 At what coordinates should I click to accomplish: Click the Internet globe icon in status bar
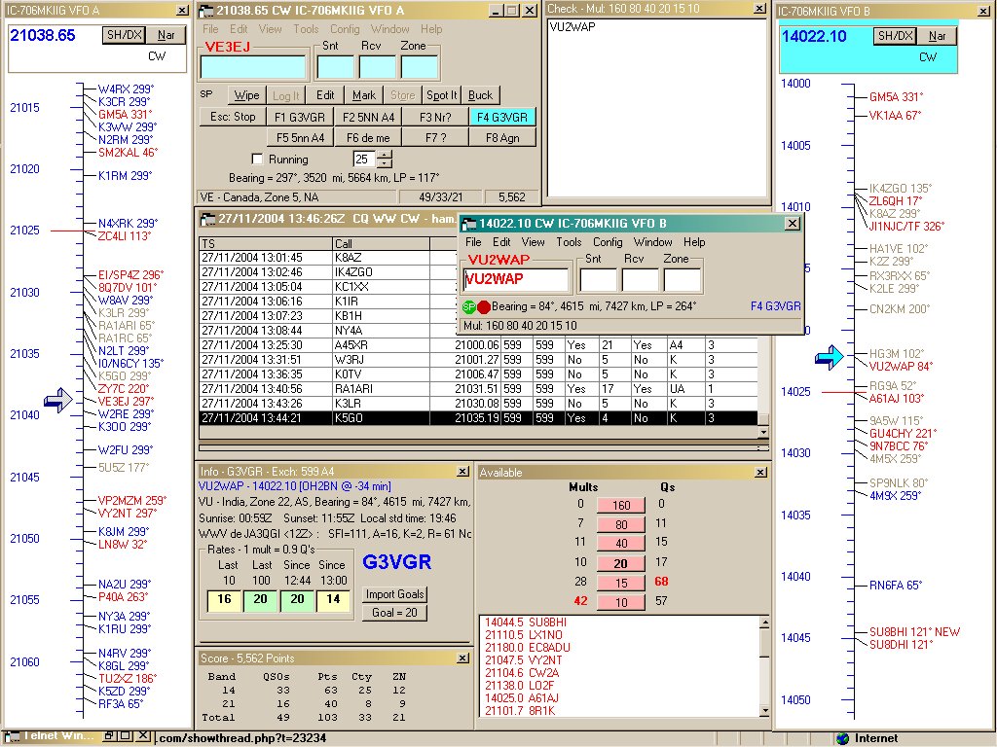coord(843,738)
